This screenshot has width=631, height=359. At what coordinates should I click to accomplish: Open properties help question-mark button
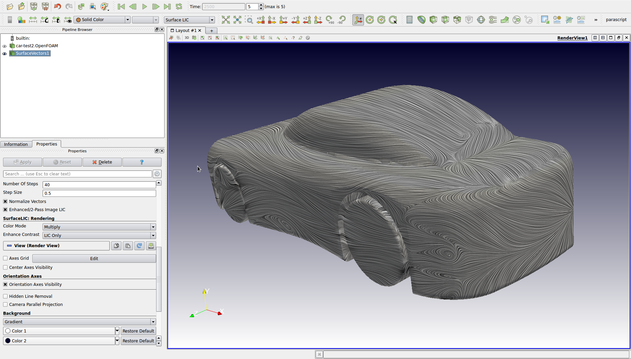(142, 162)
